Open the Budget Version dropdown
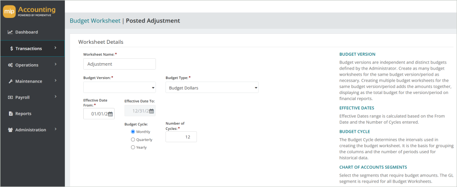Screen dimensions: 457x187 tap(120, 87)
